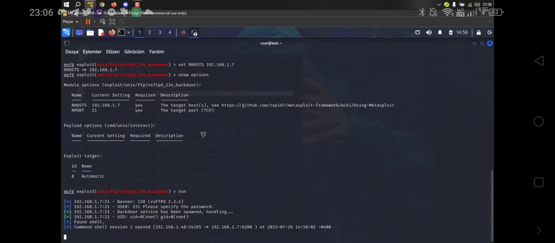This screenshot has width=555, height=243.
Task: Select VMware Player icon in Windows taskbar
Action: pyautogui.click(x=90, y=4)
